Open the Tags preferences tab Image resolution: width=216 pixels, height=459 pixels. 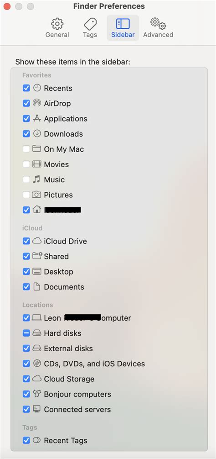point(90,28)
